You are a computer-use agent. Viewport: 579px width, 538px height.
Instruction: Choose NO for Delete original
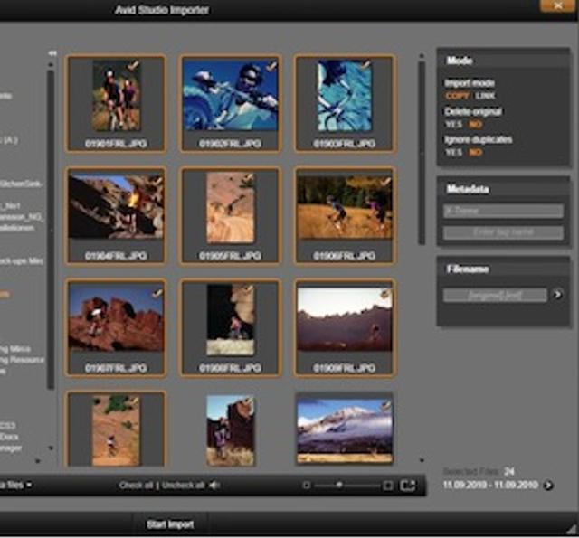coord(475,125)
